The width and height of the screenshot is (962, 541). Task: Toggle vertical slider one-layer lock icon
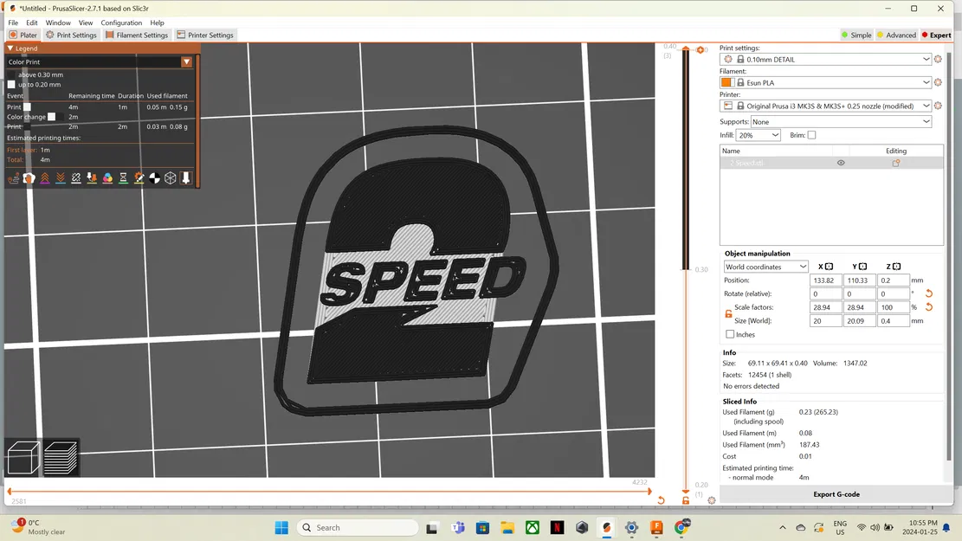tap(686, 500)
